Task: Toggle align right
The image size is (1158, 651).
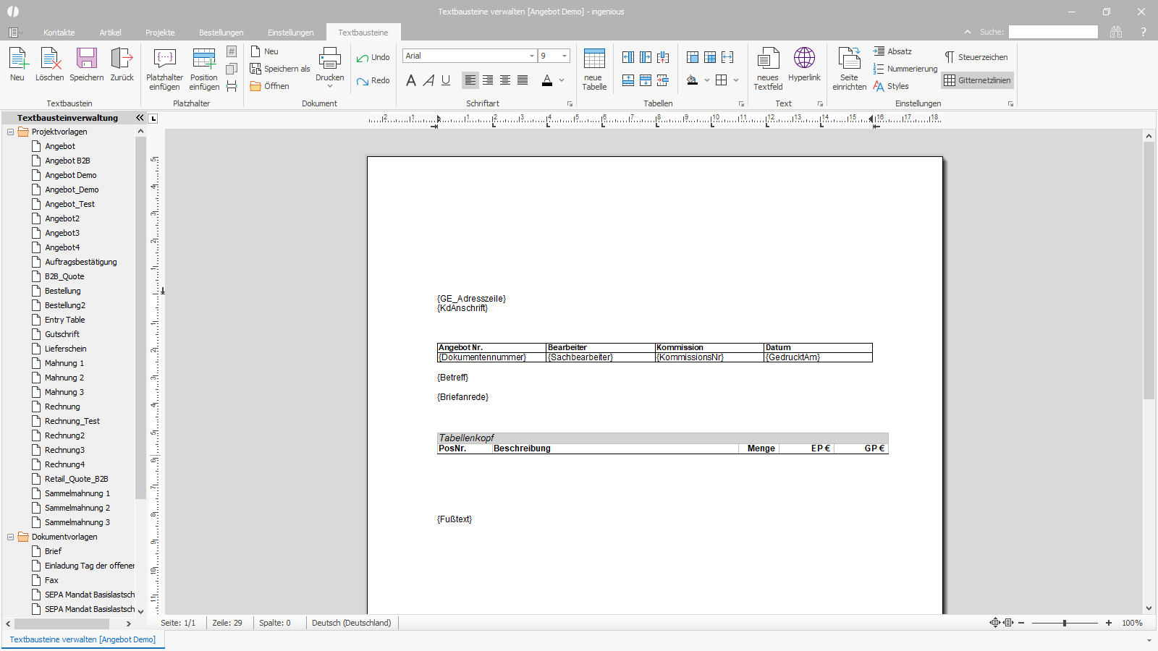Action: coord(488,80)
